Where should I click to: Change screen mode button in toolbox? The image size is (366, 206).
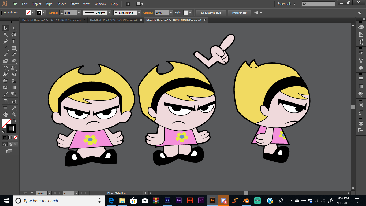coord(9,151)
